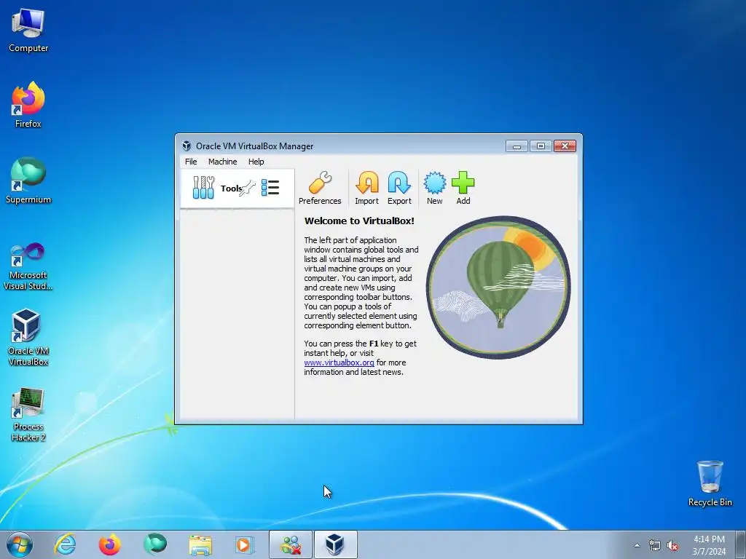Viewport: 746px width, 559px height.
Task: Select the Computer desktop icon
Action: 28,31
